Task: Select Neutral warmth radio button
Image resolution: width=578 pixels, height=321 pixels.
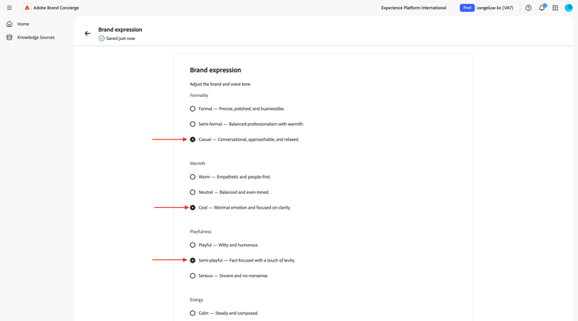Action: [193, 192]
